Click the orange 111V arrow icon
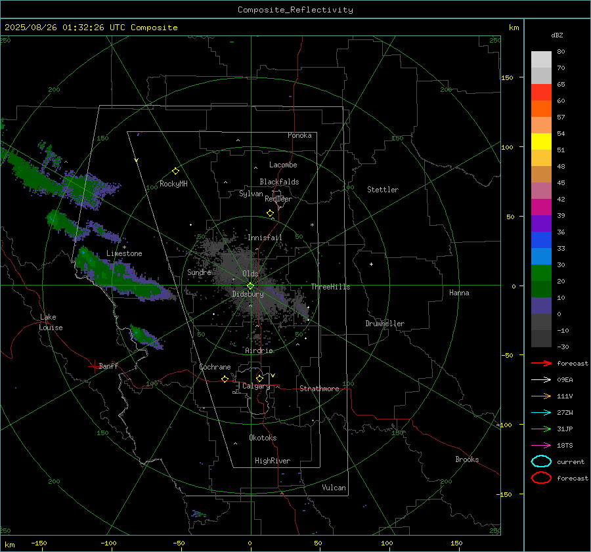 541,396
